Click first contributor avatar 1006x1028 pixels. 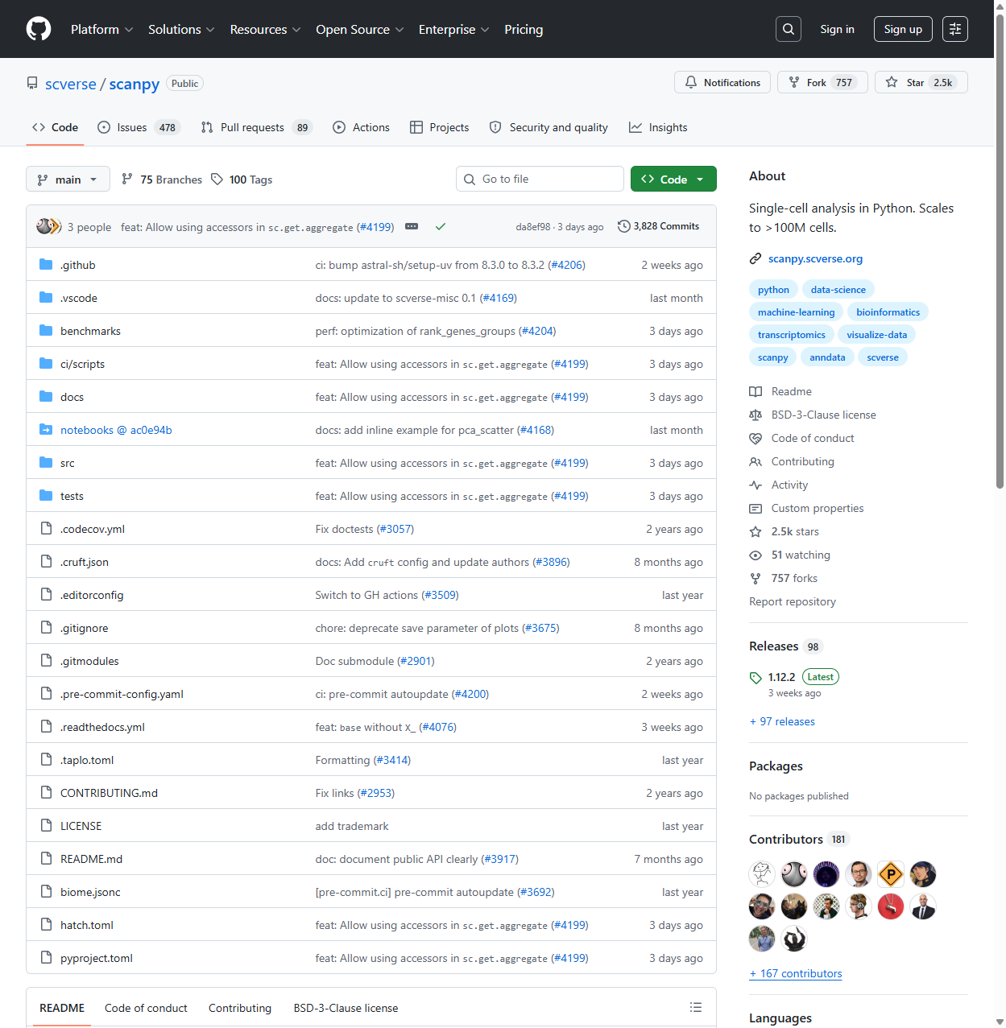point(762,874)
